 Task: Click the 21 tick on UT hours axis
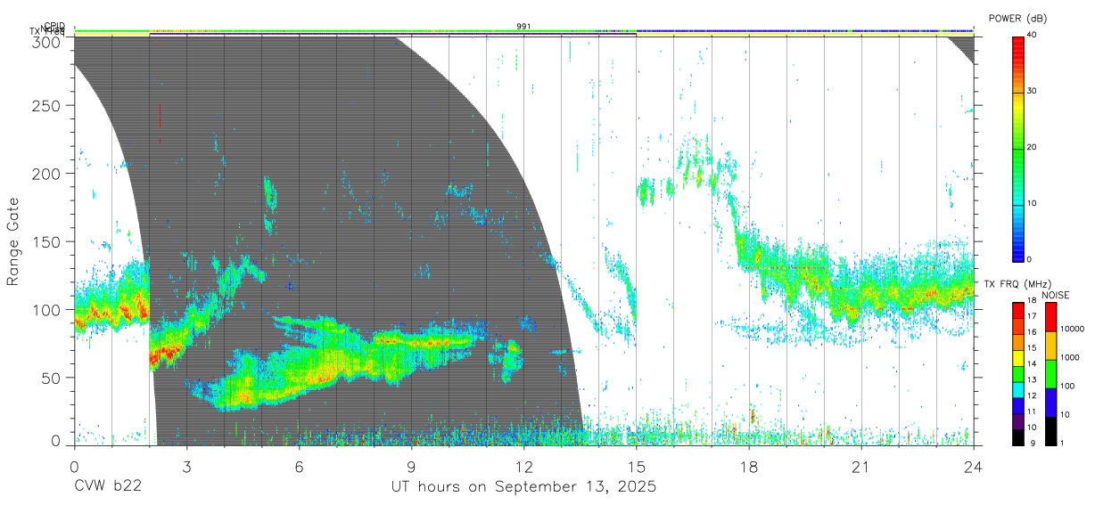(x=860, y=468)
